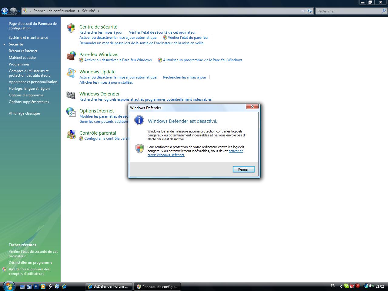Click the Centre de sécurité shield icon
This screenshot has height=291, width=388.
tap(71, 28)
